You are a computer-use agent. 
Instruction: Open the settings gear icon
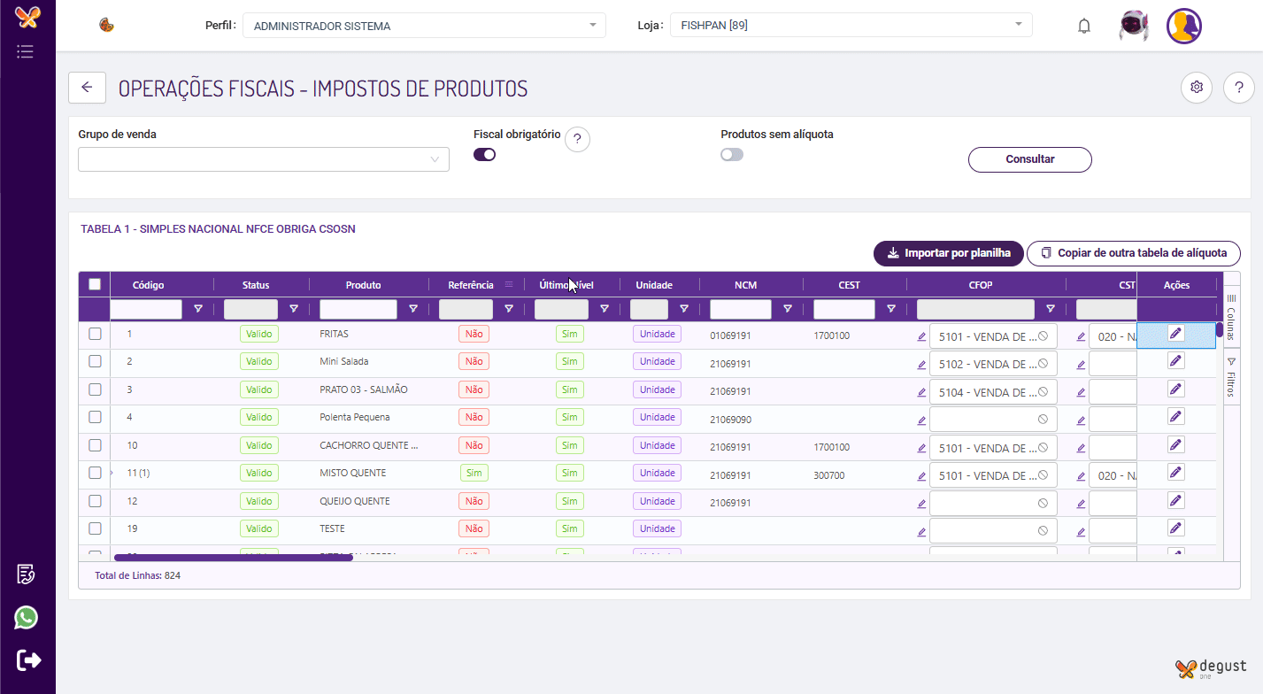click(x=1197, y=87)
